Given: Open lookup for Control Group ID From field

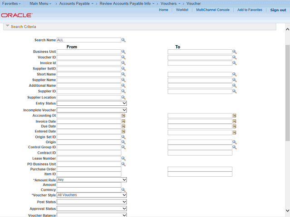Looking at the screenshot, I should point(123,147).
